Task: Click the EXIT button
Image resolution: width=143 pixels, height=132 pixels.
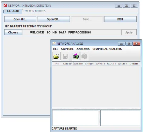Action: coord(120,19)
